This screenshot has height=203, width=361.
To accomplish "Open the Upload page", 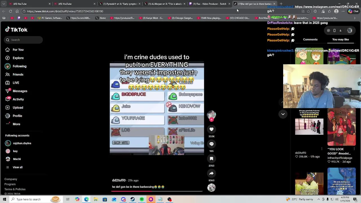I will pyautogui.click(x=14, y=107).
